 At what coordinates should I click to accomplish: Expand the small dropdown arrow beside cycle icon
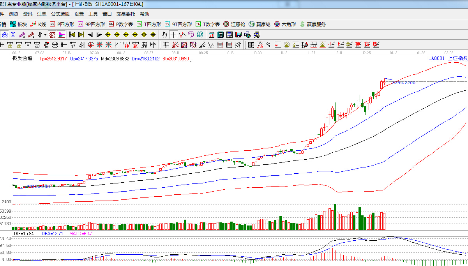point(45,35)
